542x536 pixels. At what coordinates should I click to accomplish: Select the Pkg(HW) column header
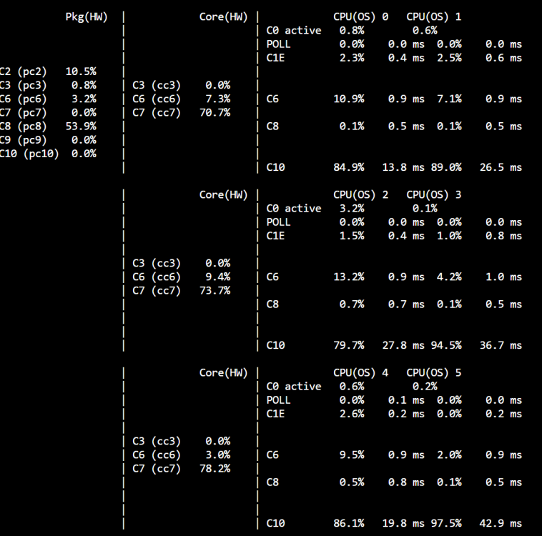coord(87,17)
